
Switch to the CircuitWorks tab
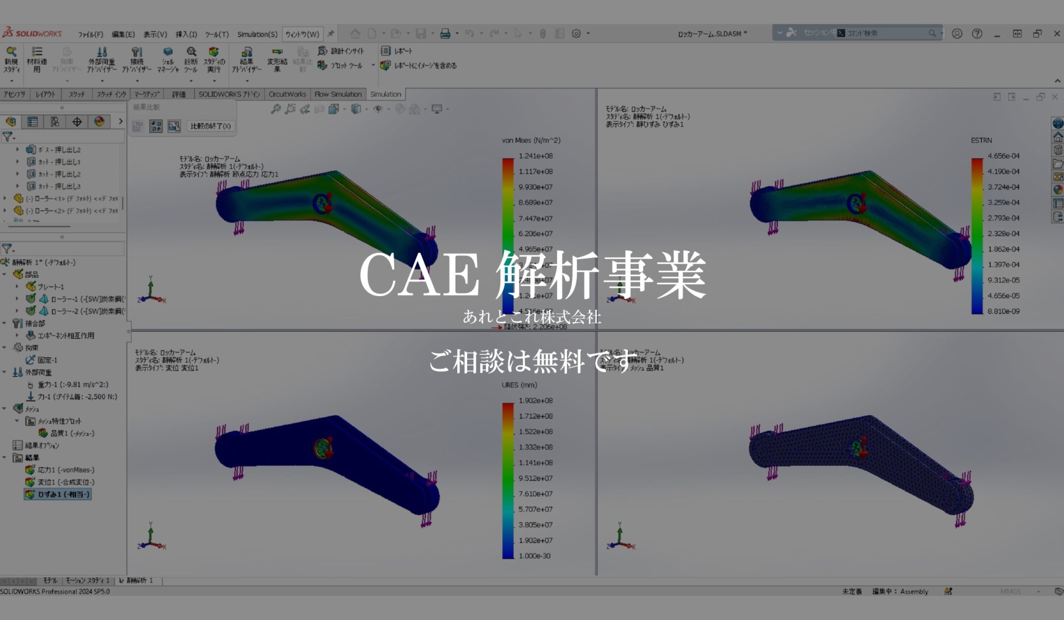[x=287, y=95]
